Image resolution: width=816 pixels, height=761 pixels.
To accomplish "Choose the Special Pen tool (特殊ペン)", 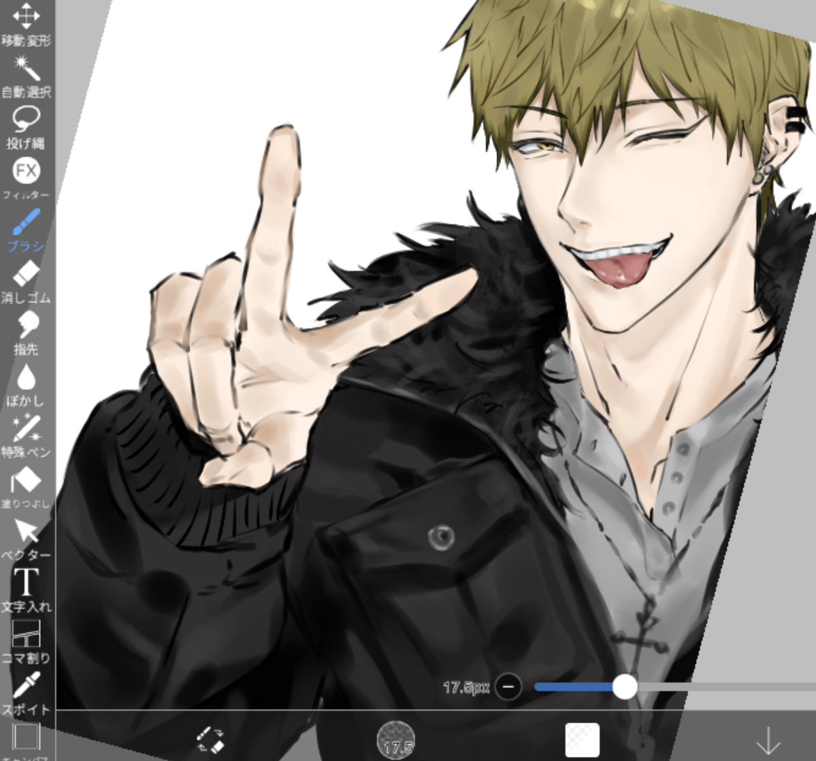I will (26, 437).
